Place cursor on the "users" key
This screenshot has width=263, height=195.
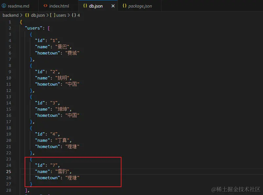point(33,28)
